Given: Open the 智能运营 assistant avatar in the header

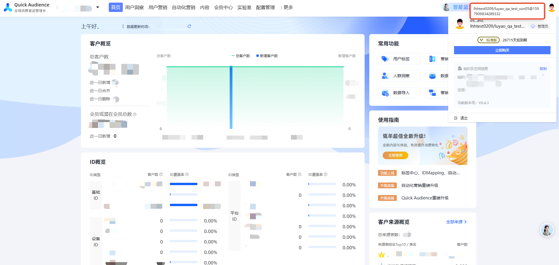Looking at the screenshot, I should pos(446,7).
